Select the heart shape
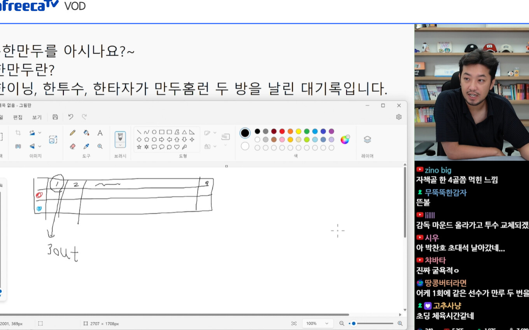This screenshot has height=330, width=529. (177, 147)
